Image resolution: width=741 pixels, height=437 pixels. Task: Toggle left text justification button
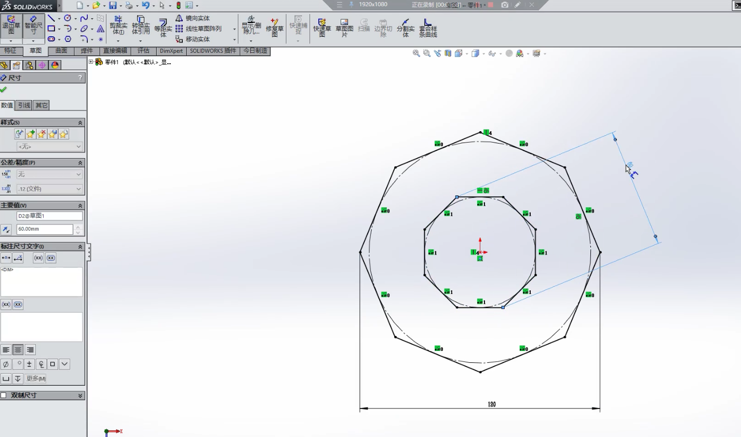coord(6,350)
